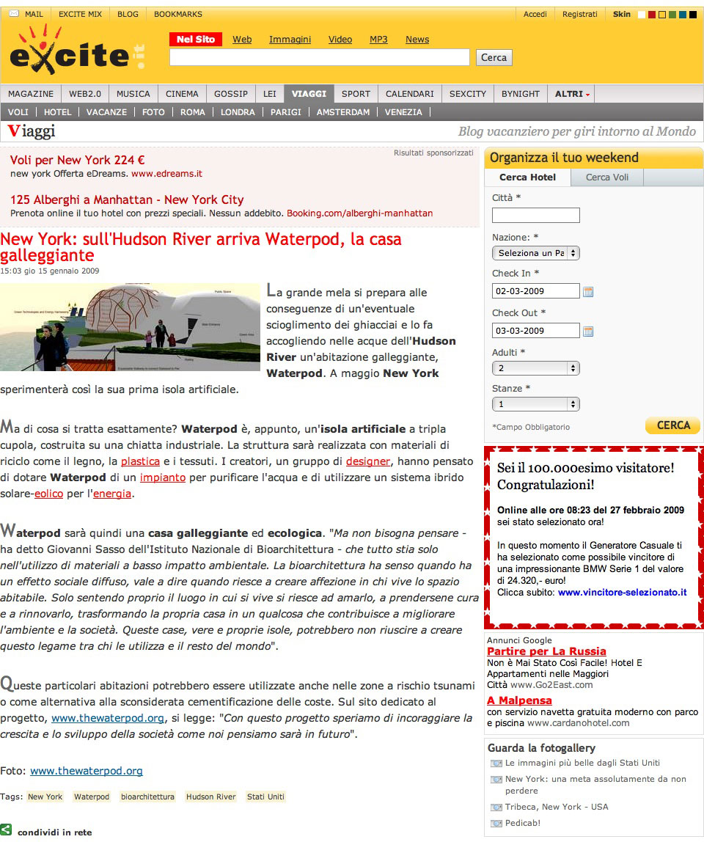
Task: Choose the 'Nel Sito' search scope
Action: tap(196, 39)
